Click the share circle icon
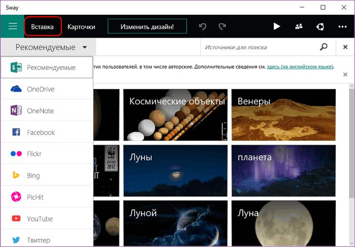 coord(320,26)
